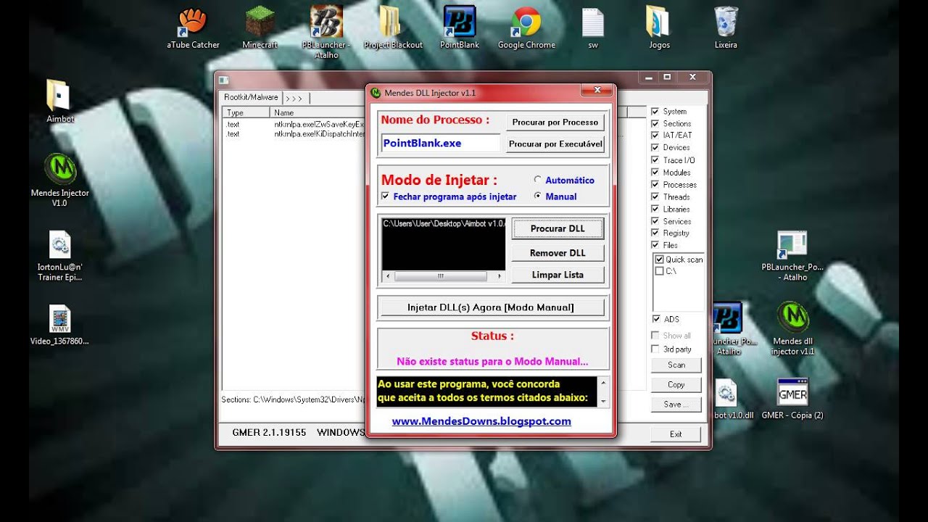
Task: Select the Aimbot v1.0 DLL path entry
Action: click(x=443, y=223)
